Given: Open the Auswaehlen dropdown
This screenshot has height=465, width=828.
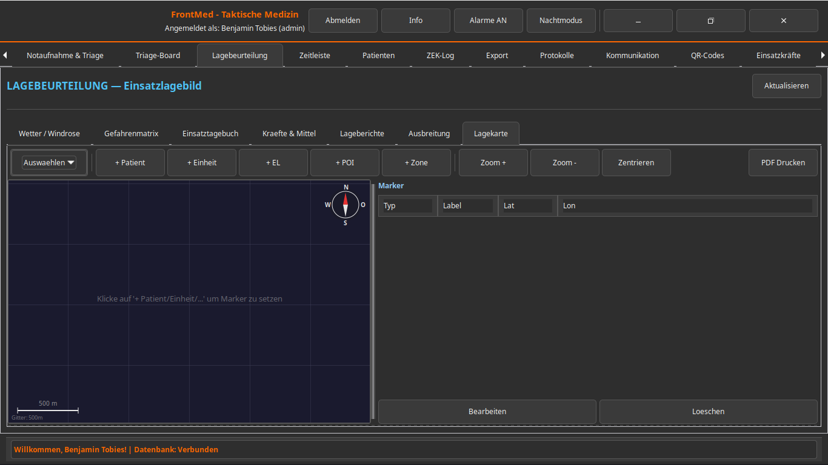Looking at the screenshot, I should click(x=49, y=162).
